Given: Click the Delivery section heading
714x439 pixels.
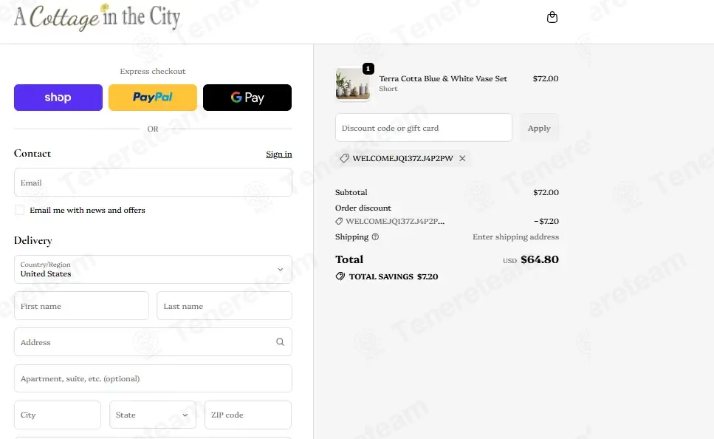Looking at the screenshot, I should pyautogui.click(x=32, y=241).
